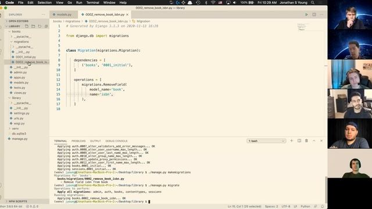
Task: Open the Selection menu
Action: pos(45,2)
